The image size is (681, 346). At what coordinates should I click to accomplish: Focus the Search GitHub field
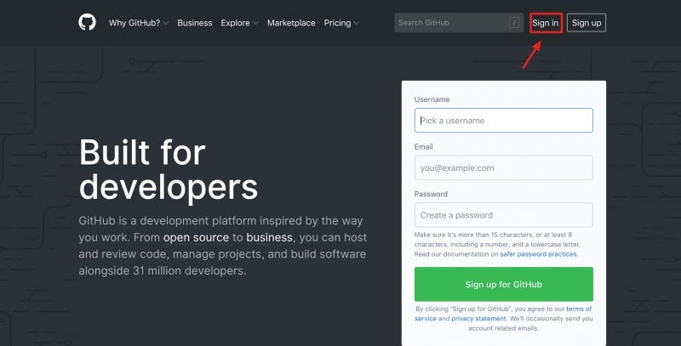459,23
